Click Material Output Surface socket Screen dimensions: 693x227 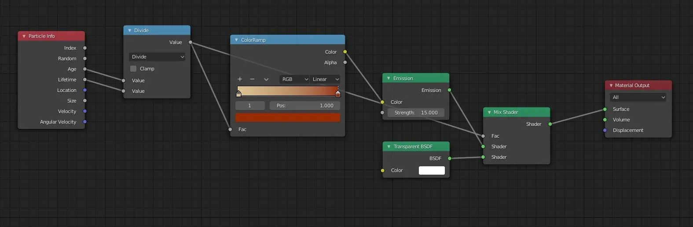[605, 109]
